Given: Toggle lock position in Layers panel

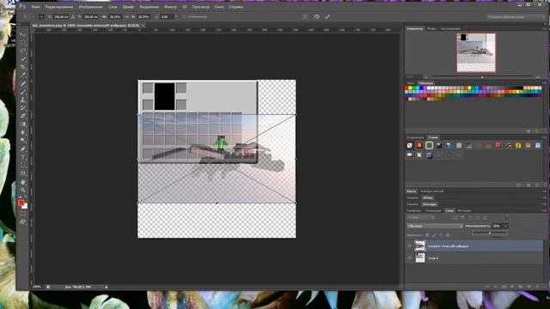Looking at the screenshot, I should pyautogui.click(x=441, y=235).
